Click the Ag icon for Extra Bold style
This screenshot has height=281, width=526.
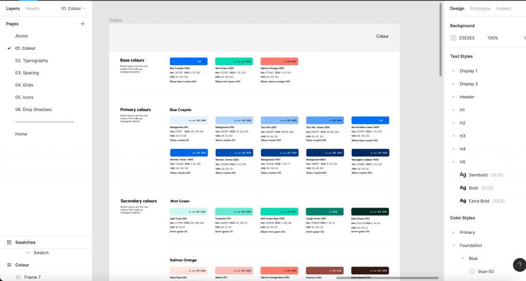pyautogui.click(x=463, y=201)
